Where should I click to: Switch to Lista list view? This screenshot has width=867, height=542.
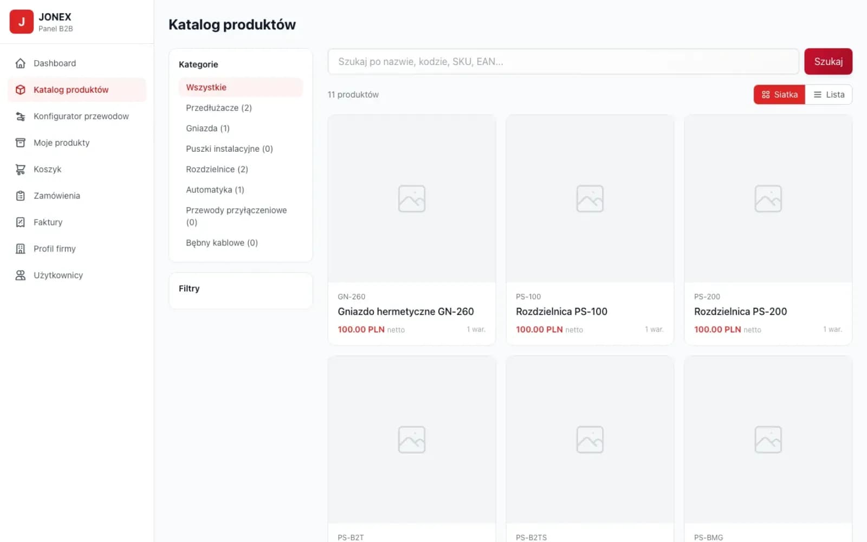click(x=829, y=95)
